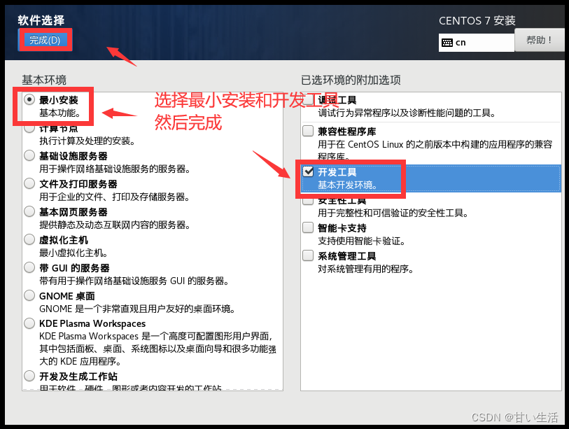Select the 开发及生成工作站 radio button
Viewport: 569px width, 429px height.
click(29, 376)
